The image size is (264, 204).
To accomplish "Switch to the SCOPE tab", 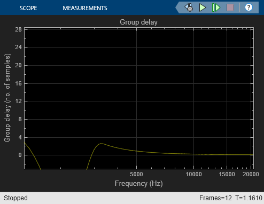I will pyautogui.click(x=28, y=8).
